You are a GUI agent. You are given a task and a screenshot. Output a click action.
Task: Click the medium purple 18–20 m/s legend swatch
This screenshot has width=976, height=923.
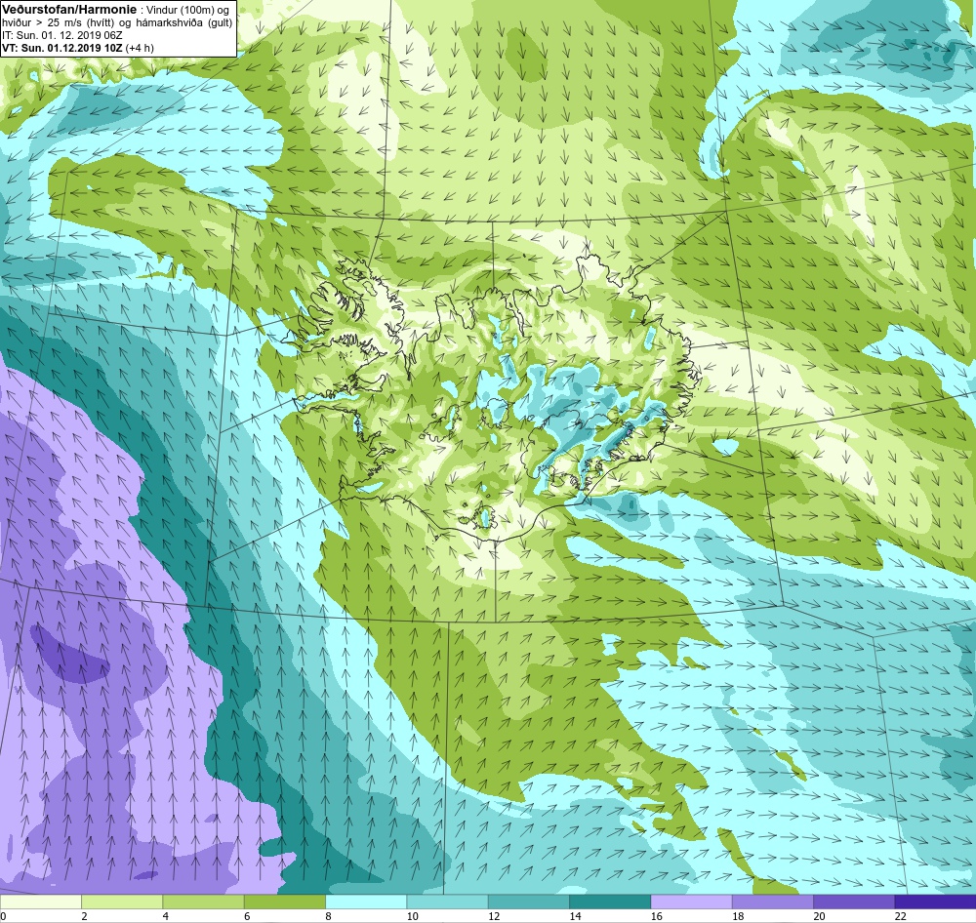click(x=772, y=902)
